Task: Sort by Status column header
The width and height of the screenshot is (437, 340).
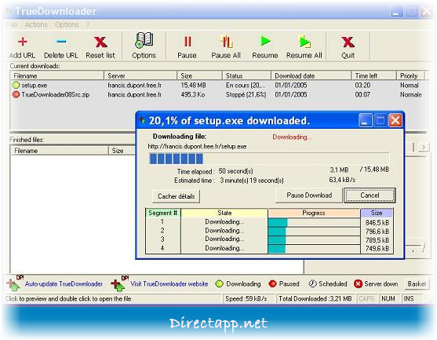Action: (246, 76)
